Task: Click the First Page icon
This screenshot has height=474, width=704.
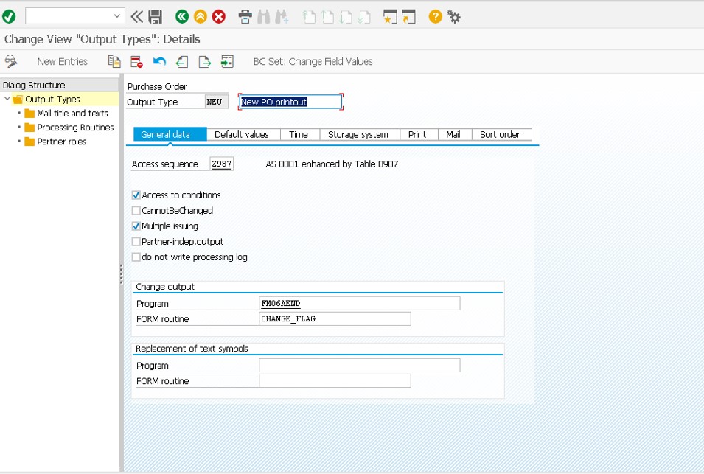Action: [x=308, y=17]
